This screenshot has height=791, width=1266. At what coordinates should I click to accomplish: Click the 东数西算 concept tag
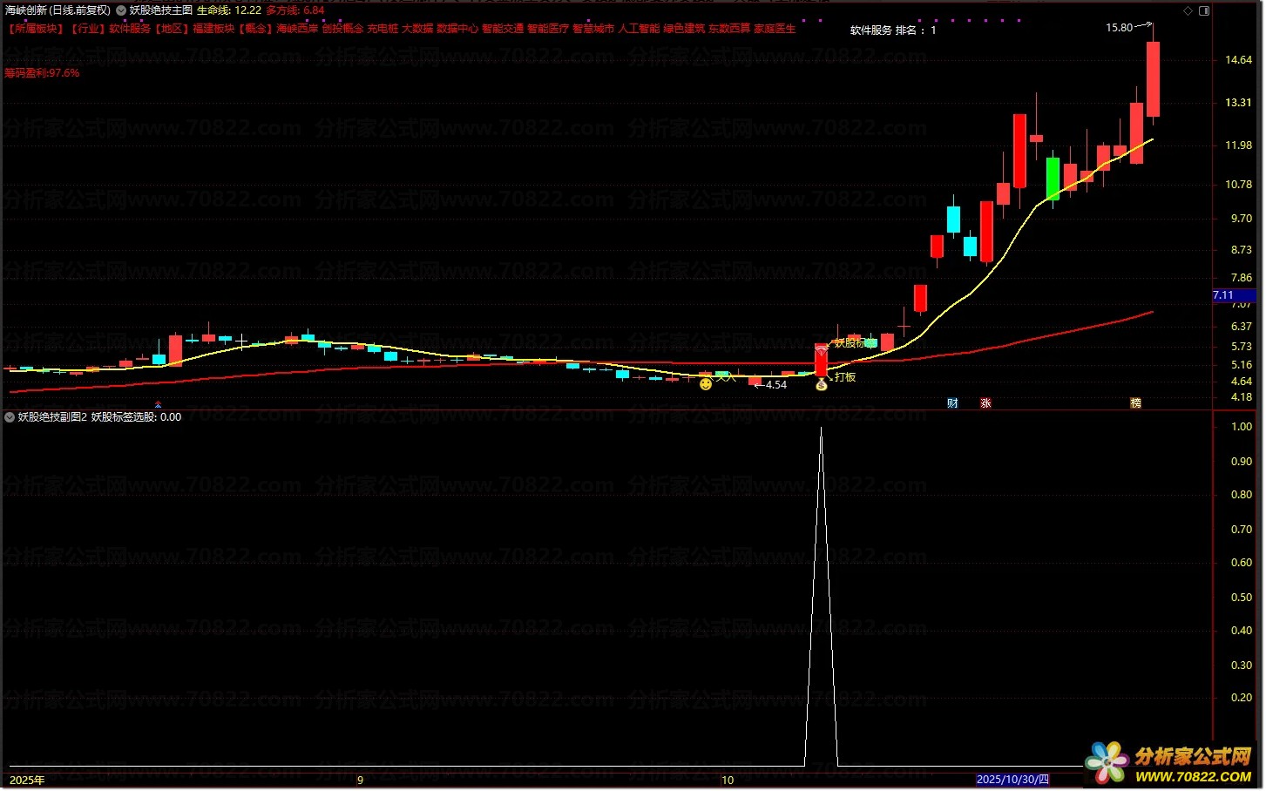pyautogui.click(x=729, y=29)
